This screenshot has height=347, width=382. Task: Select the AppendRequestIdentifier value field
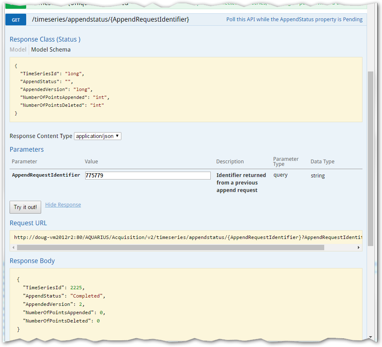(x=148, y=175)
